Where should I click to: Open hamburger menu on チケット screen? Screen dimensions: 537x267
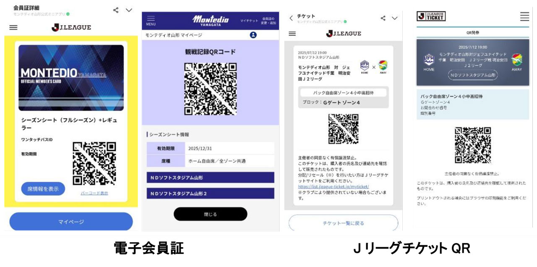point(292,34)
